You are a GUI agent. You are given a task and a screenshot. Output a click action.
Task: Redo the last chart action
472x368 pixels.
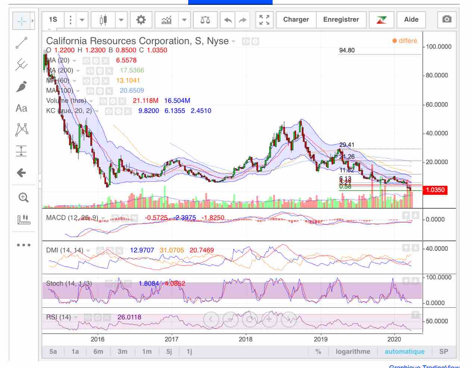coord(243,20)
